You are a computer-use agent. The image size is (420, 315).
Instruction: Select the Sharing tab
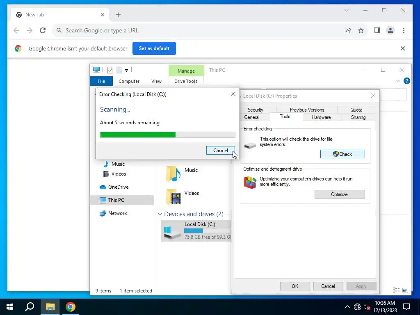[x=358, y=117]
